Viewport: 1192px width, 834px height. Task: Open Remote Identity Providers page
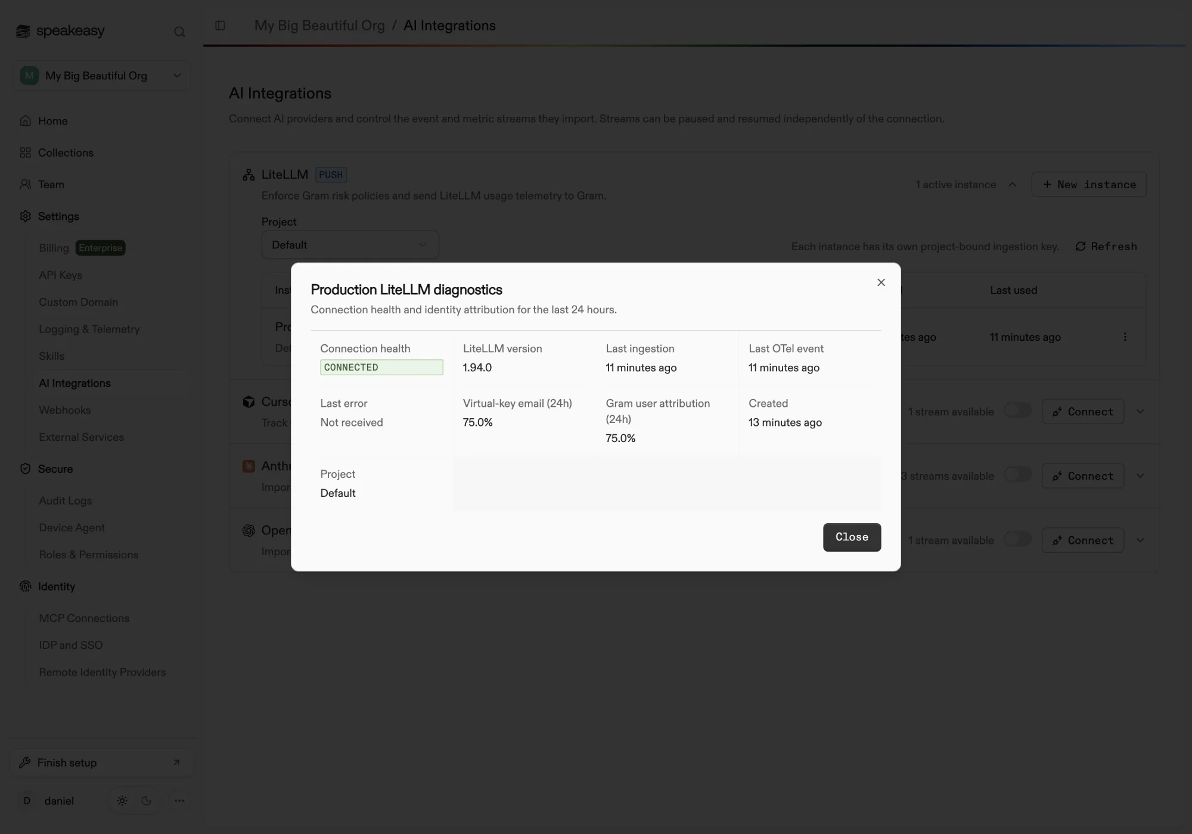102,672
